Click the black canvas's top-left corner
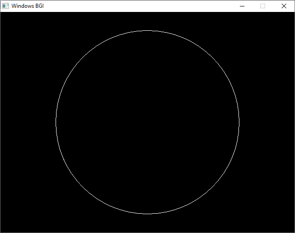 [x=2, y=13]
